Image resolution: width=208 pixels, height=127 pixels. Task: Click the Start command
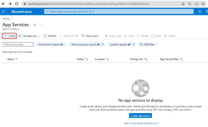[129, 36]
